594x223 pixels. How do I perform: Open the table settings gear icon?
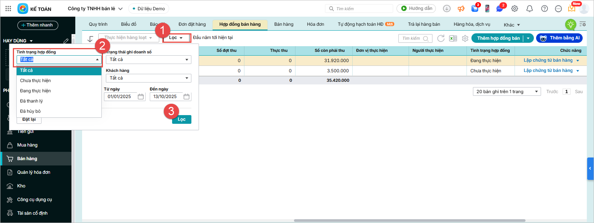pyautogui.click(x=465, y=38)
